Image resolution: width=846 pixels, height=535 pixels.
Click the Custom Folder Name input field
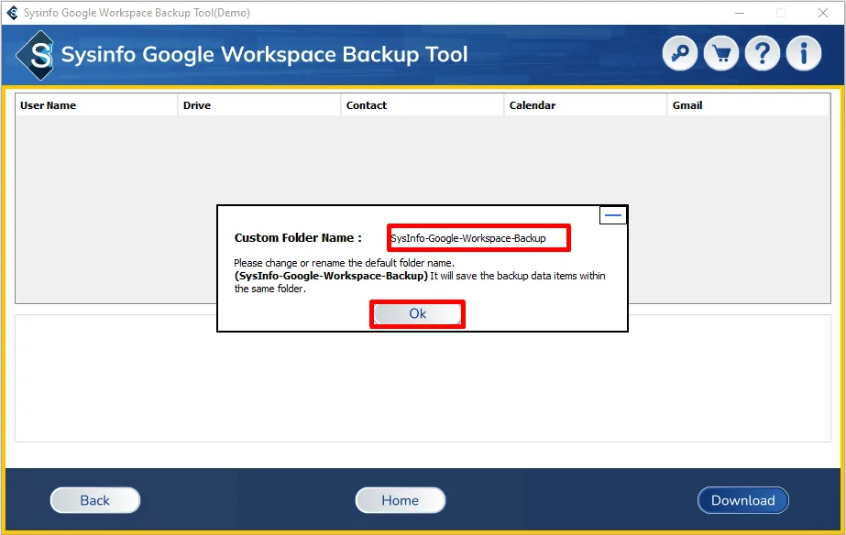point(478,238)
